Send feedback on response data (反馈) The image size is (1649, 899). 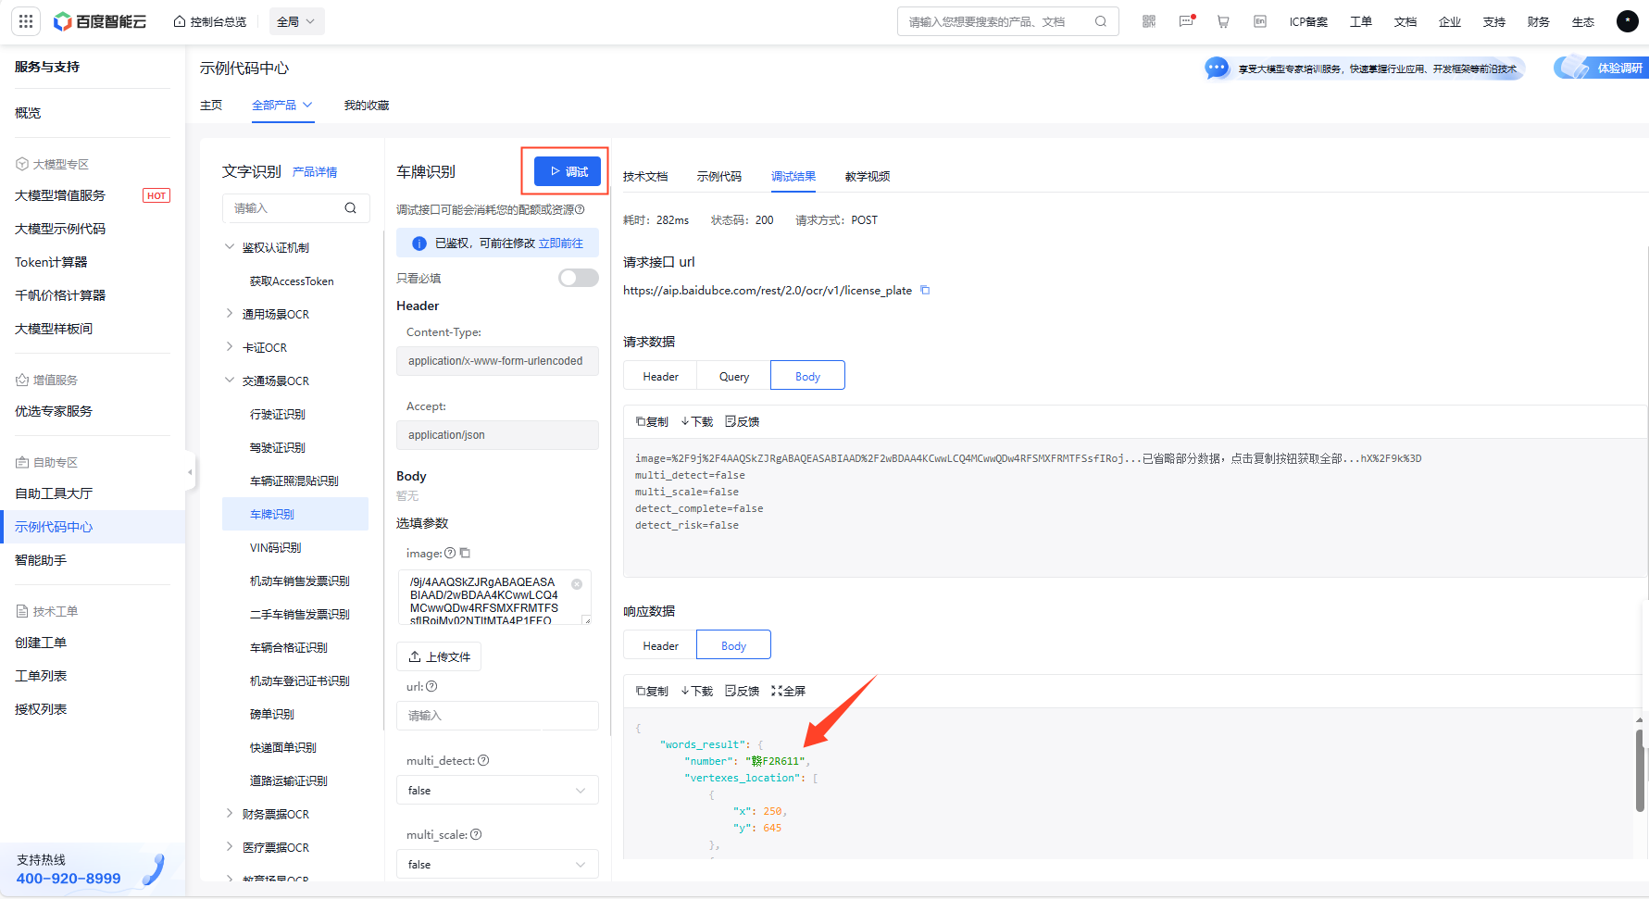coord(742,691)
